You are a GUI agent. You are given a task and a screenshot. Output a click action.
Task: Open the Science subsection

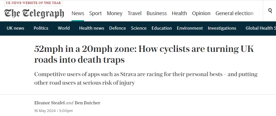139,28
